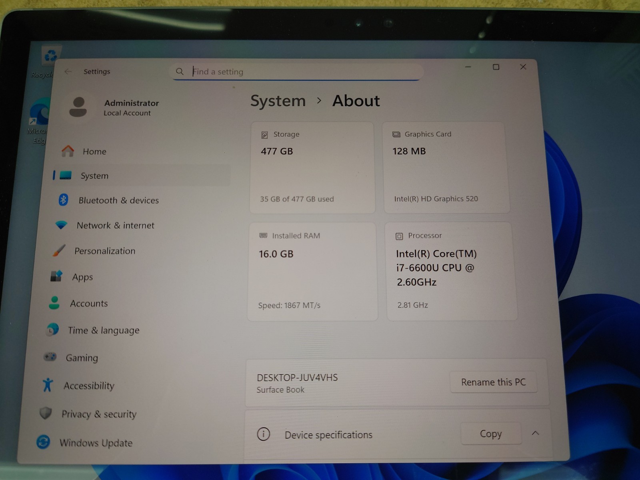Click the Personalization paintbrush icon
Screen dimensions: 640x480
[59, 251]
